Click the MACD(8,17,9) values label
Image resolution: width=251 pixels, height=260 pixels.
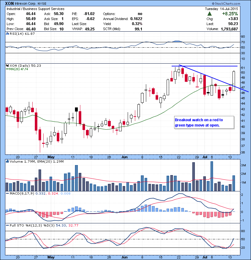40,193
